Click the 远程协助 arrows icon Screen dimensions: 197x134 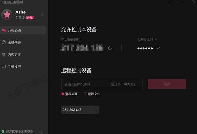coord(4,30)
